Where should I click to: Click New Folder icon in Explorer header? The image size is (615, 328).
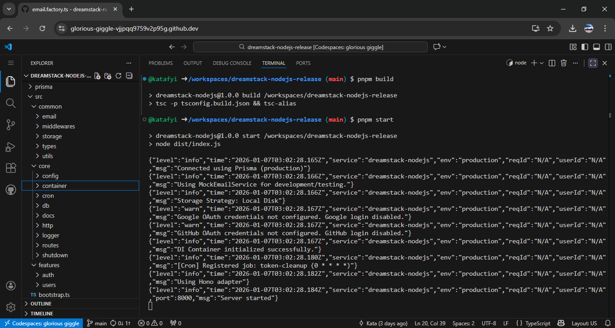click(108, 76)
